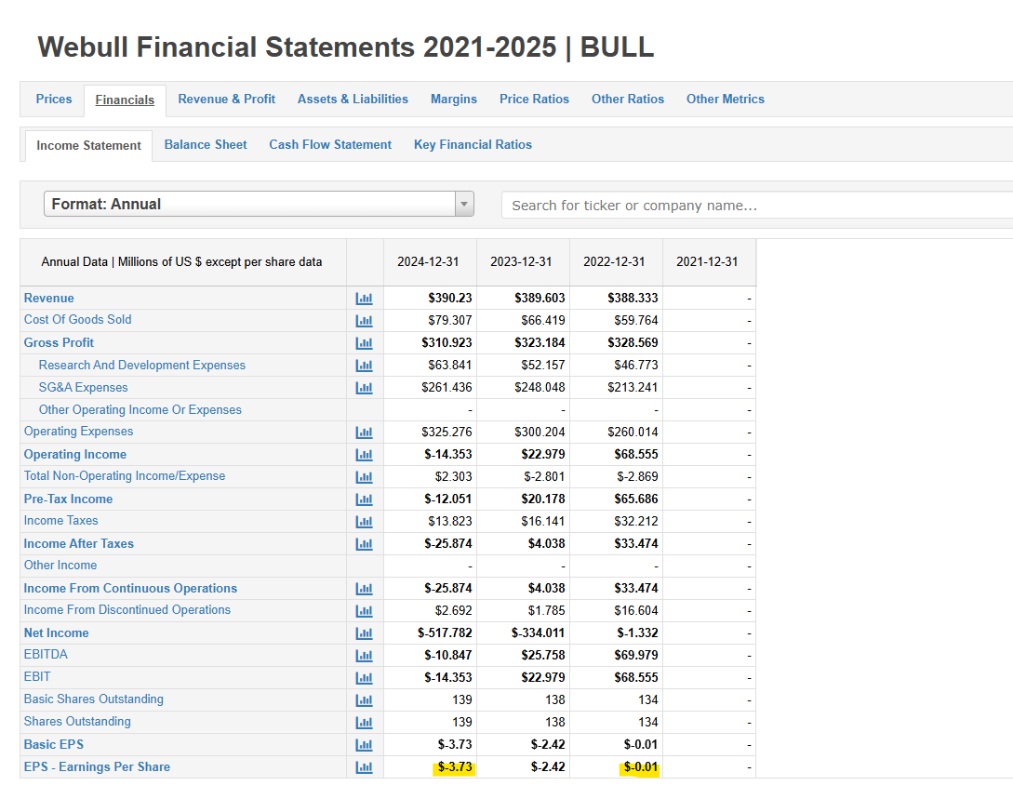Open the Income After Taxes link

[x=79, y=543]
